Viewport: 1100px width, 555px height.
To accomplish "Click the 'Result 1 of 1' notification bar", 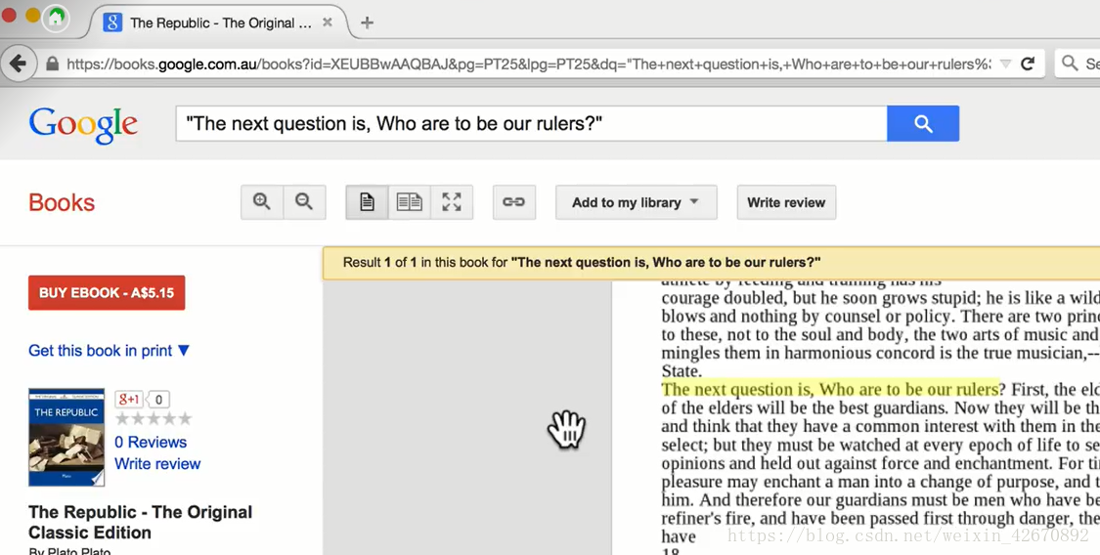I will [x=712, y=262].
